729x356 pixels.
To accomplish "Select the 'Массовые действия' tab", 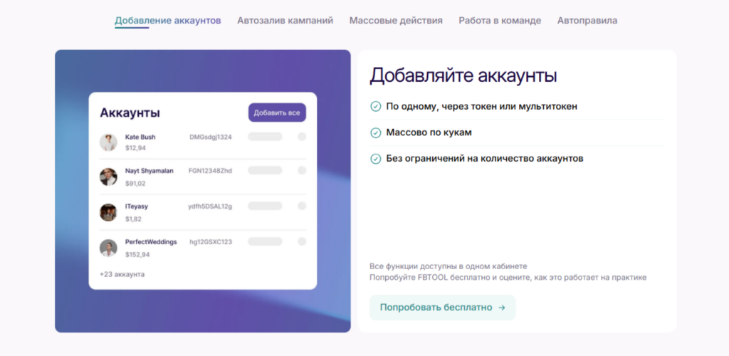I will coord(396,21).
